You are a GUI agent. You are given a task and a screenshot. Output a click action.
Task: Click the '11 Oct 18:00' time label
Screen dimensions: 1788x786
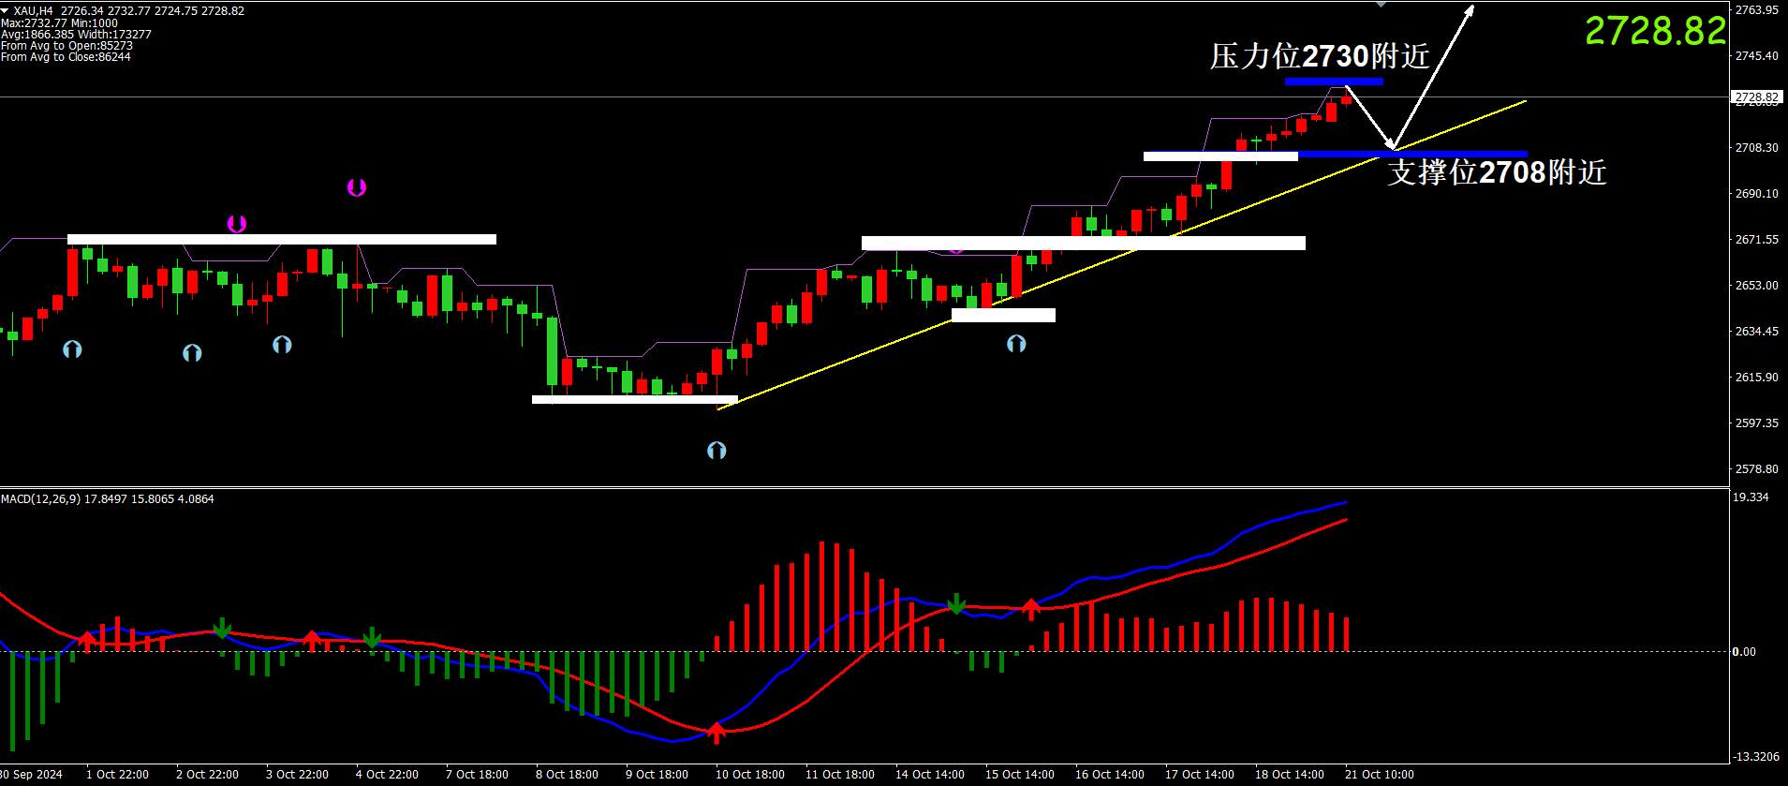(840, 775)
